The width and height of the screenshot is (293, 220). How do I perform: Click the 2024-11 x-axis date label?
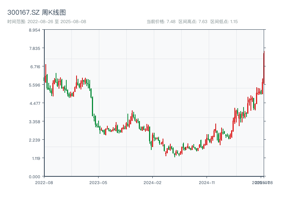tap(207, 182)
